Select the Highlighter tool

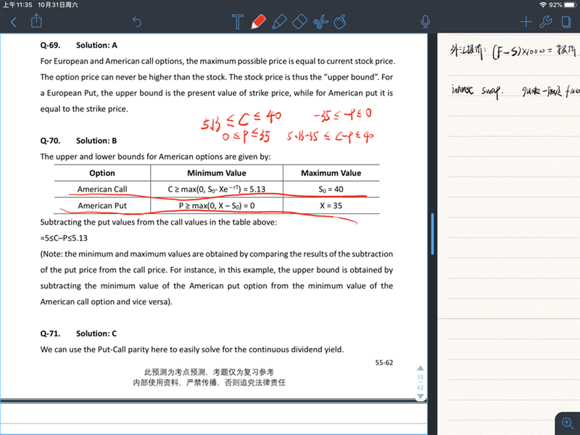click(x=279, y=22)
